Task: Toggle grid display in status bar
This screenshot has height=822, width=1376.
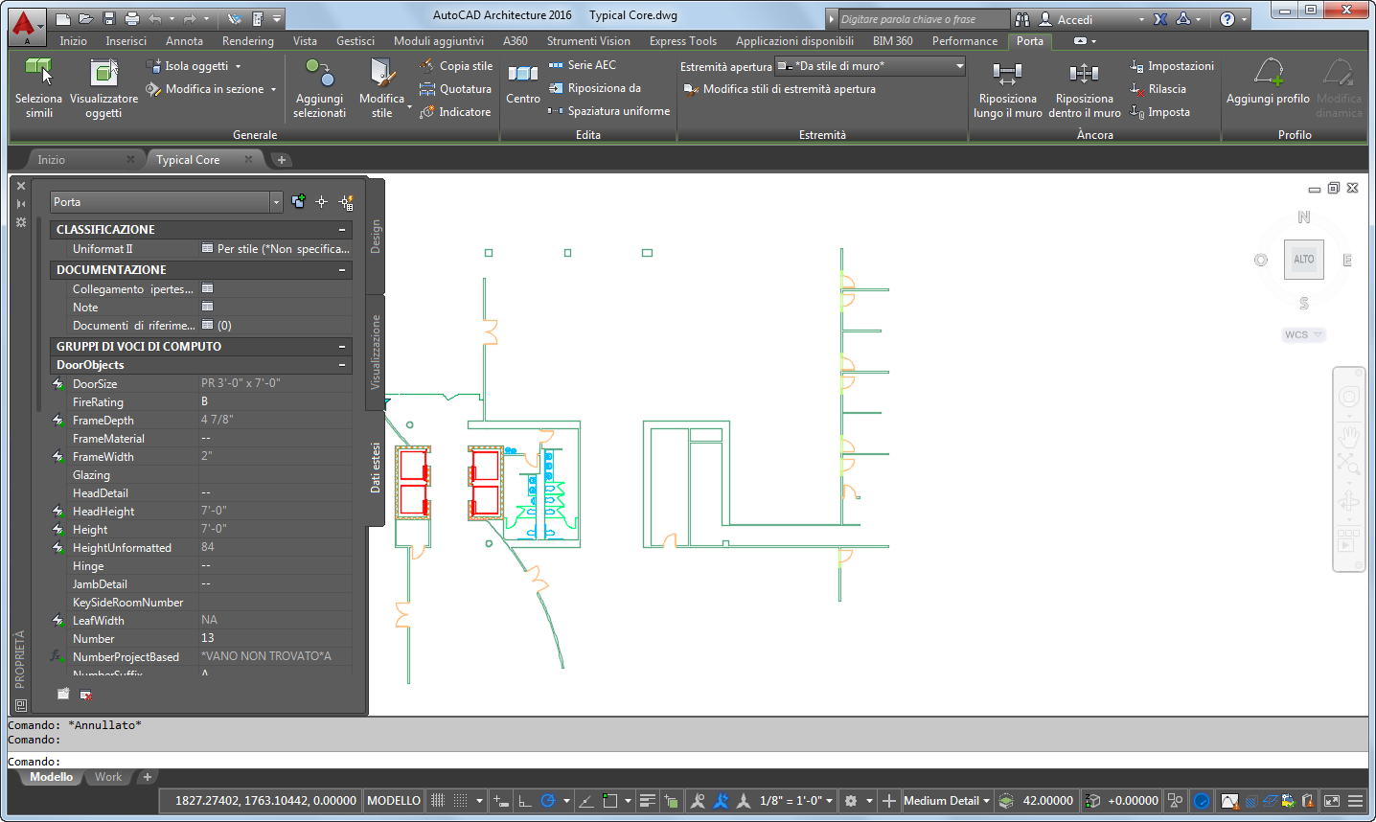Action: (438, 801)
